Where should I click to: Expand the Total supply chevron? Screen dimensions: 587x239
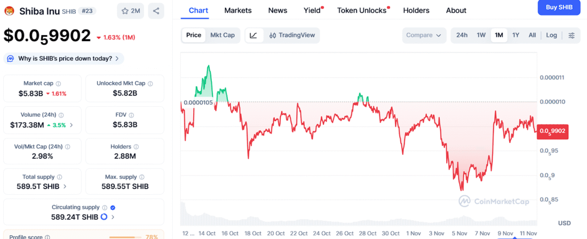pos(65,187)
